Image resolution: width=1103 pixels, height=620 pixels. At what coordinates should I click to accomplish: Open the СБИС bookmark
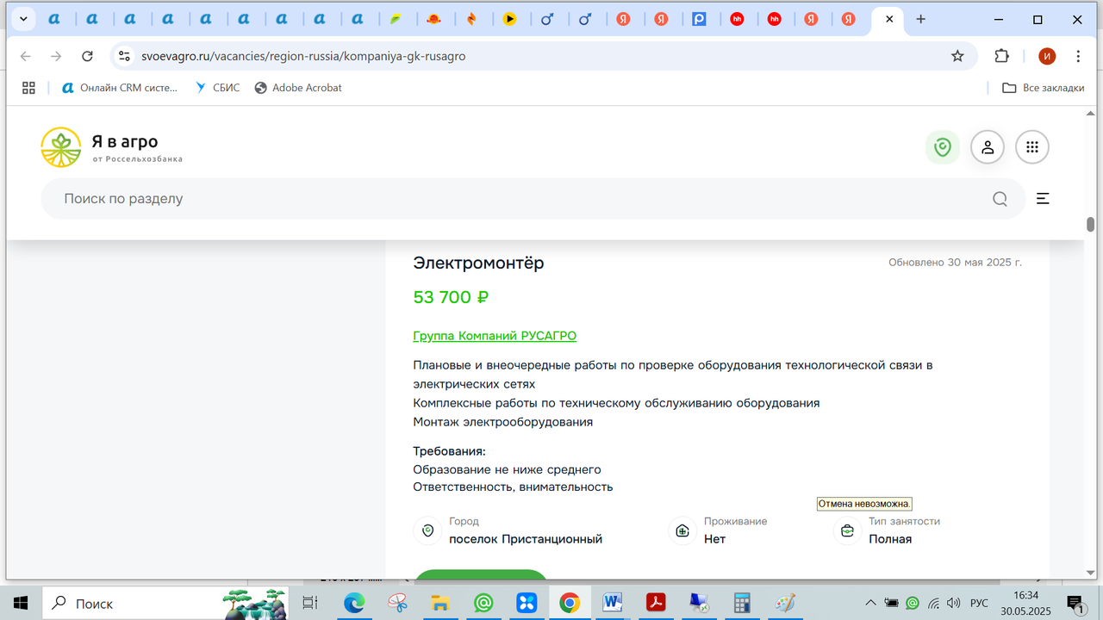218,88
